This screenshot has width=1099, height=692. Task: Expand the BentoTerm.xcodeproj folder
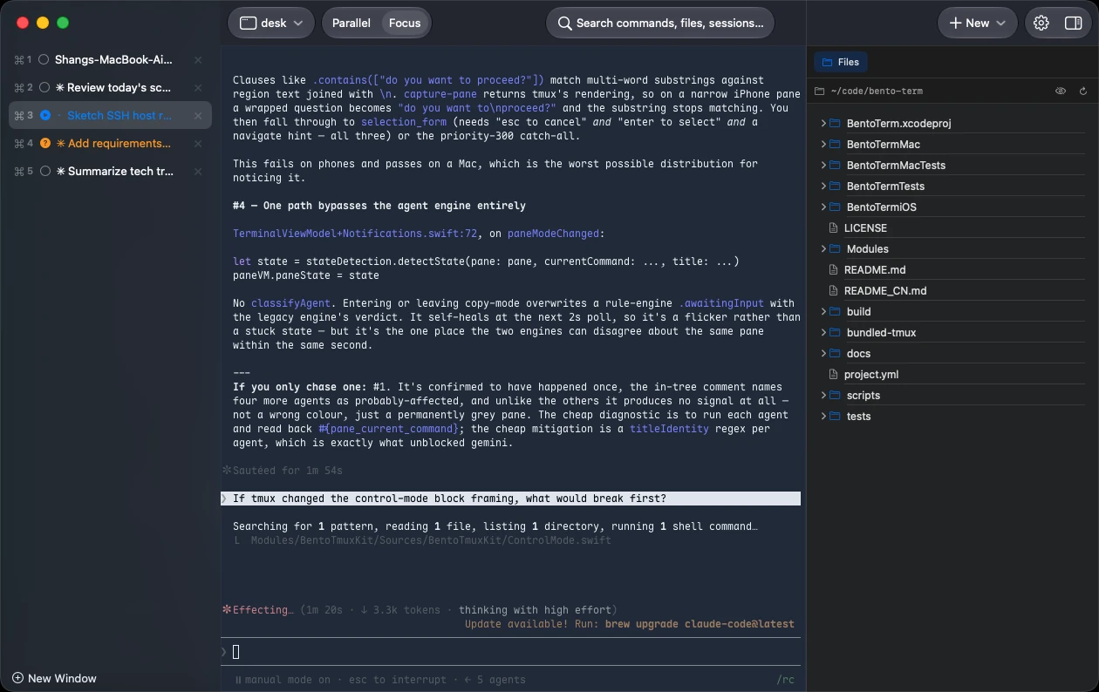pos(823,123)
